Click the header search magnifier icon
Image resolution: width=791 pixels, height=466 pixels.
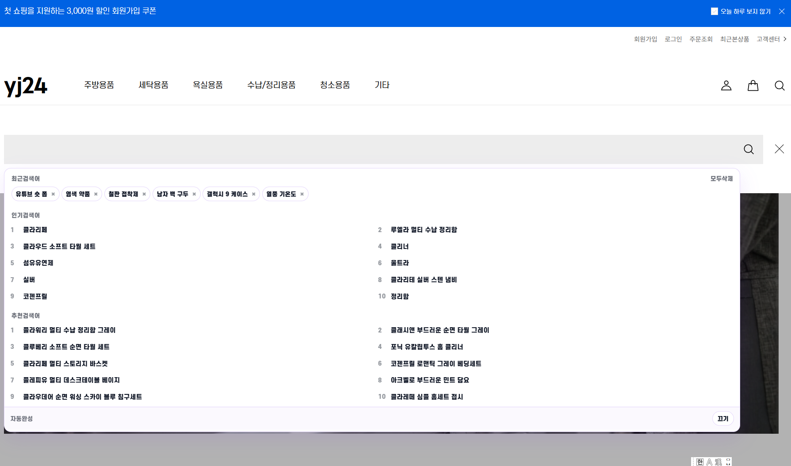coord(779,85)
